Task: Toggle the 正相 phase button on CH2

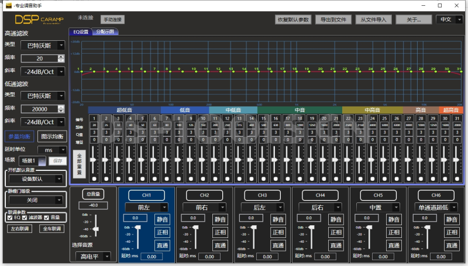Action: click(220, 232)
